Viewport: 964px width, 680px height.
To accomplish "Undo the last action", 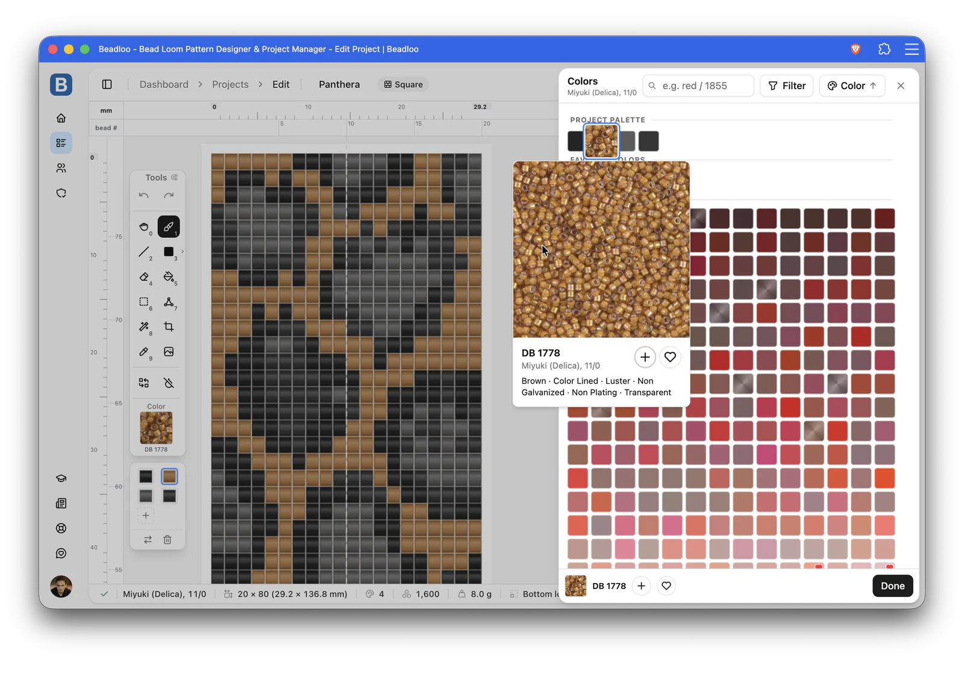I will click(143, 196).
